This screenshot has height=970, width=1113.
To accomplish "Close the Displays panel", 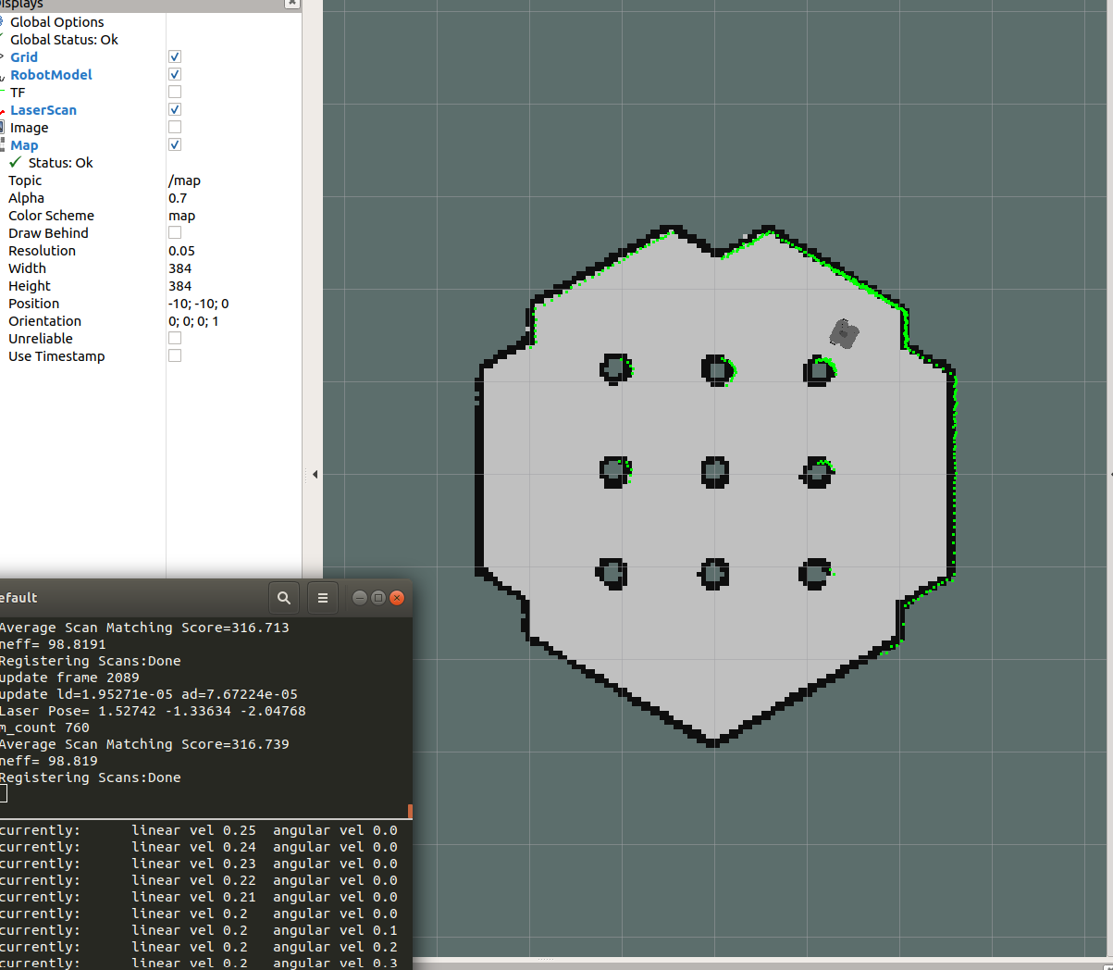I will [292, 3].
